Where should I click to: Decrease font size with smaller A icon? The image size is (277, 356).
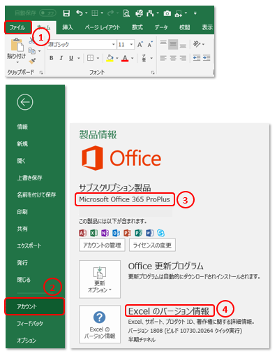150,44
